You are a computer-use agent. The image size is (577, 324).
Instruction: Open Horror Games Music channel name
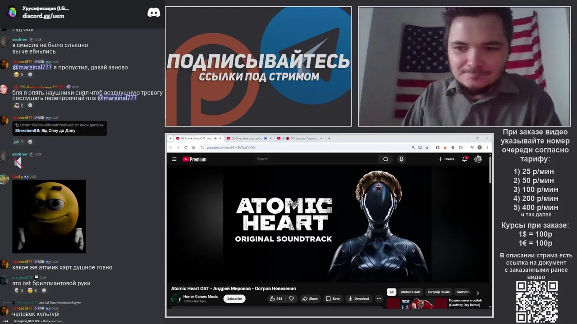(201, 297)
